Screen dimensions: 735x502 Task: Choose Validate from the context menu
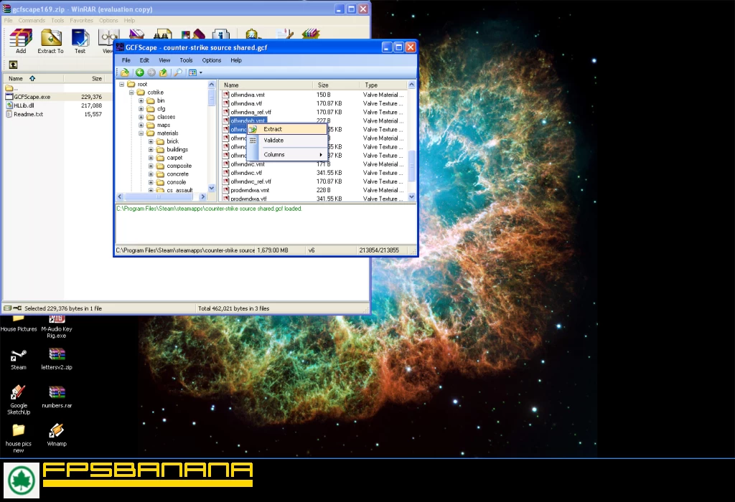tap(273, 141)
